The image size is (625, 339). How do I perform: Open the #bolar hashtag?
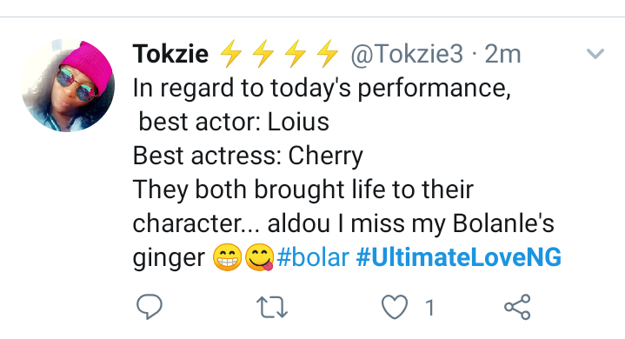pyautogui.click(x=313, y=257)
